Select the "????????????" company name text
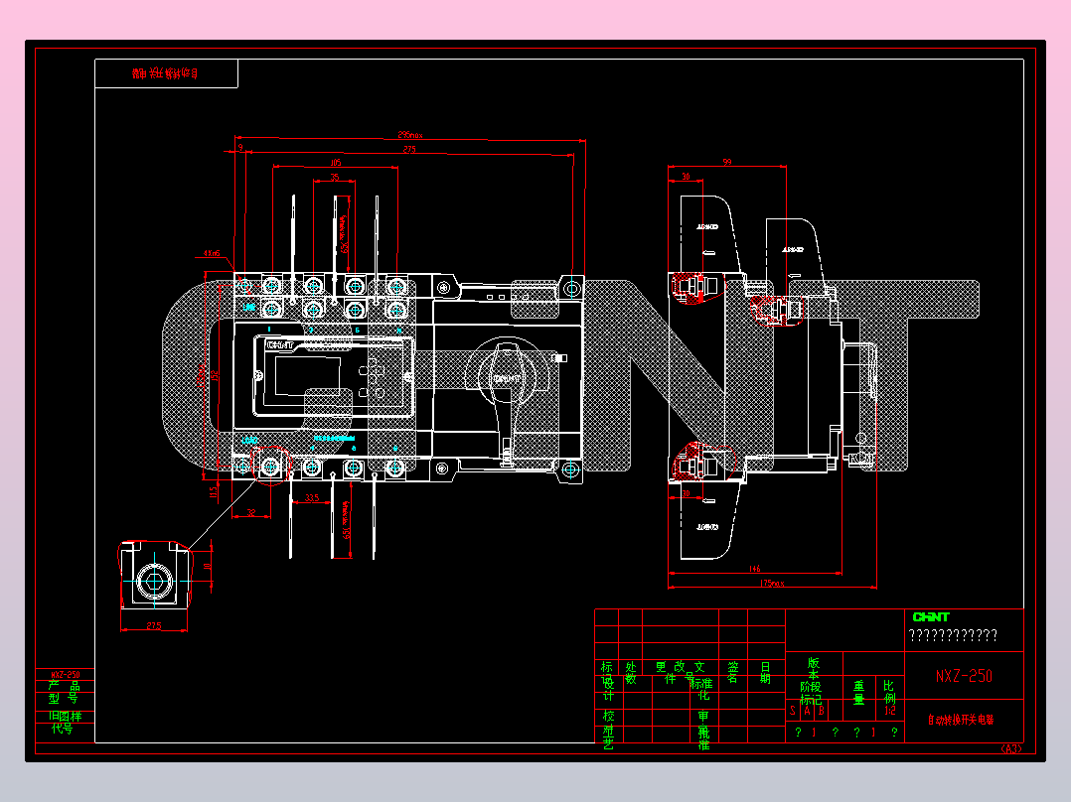 coord(953,635)
